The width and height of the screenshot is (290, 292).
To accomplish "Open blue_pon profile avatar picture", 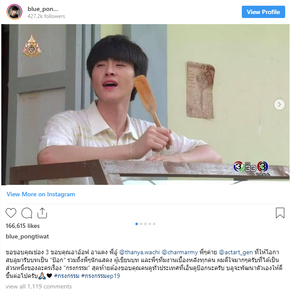I will (14, 12).
